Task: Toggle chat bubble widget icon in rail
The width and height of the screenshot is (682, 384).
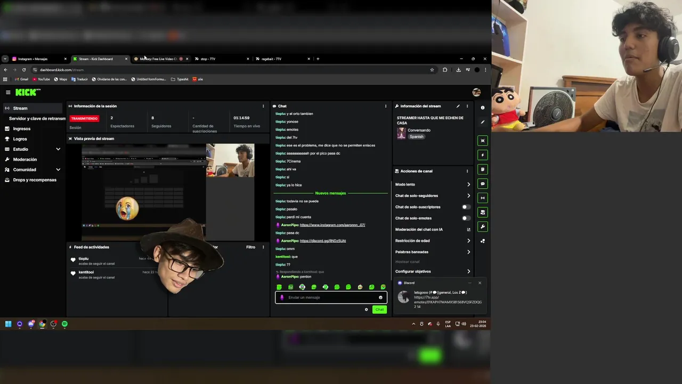Action: click(483, 184)
